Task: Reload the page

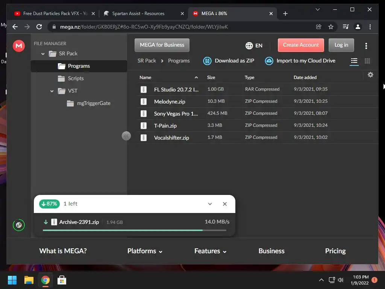Action: point(39,27)
